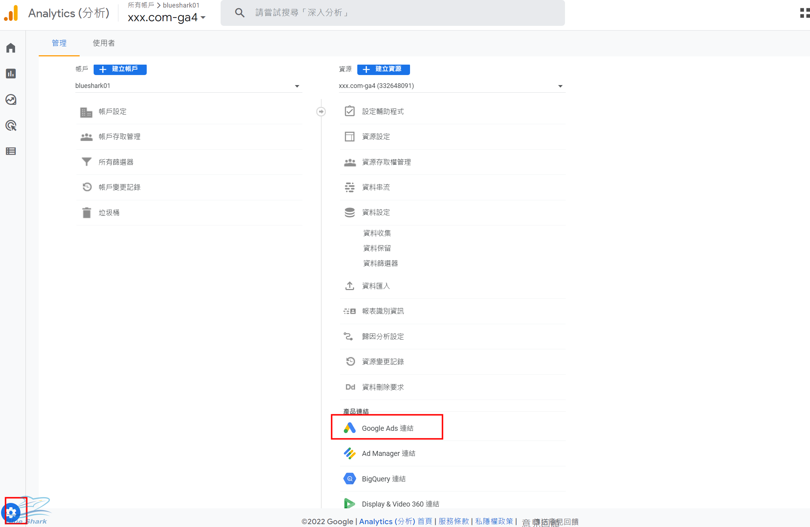Click the Display & Video 360 play icon
This screenshot has width=810, height=527.
pos(350,503)
